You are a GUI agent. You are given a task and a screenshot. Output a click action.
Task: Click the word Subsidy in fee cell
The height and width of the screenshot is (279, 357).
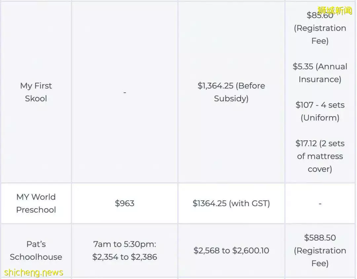(x=231, y=99)
